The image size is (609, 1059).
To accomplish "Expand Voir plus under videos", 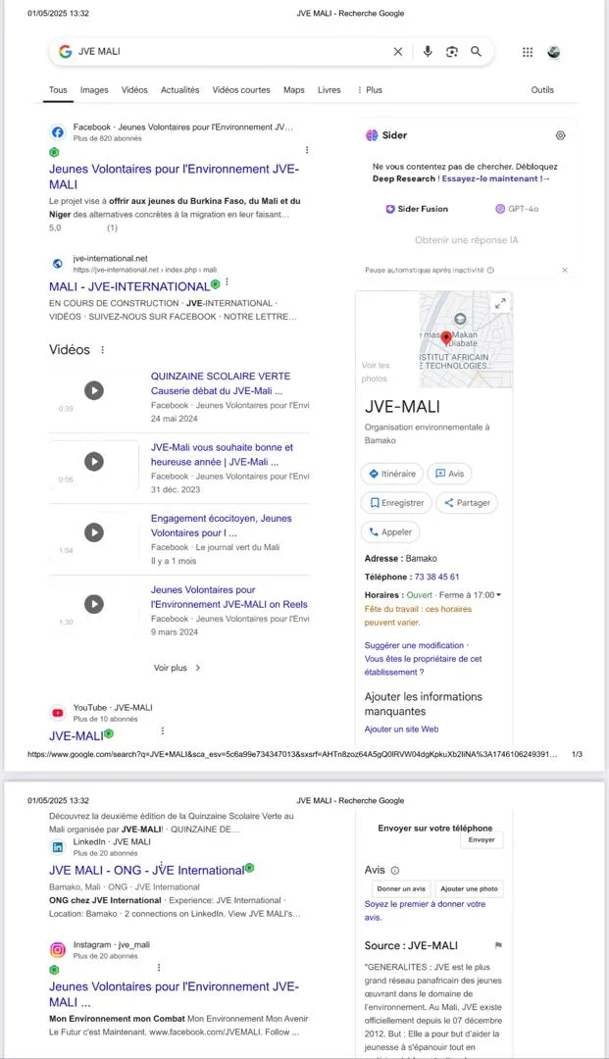I will tap(177, 668).
